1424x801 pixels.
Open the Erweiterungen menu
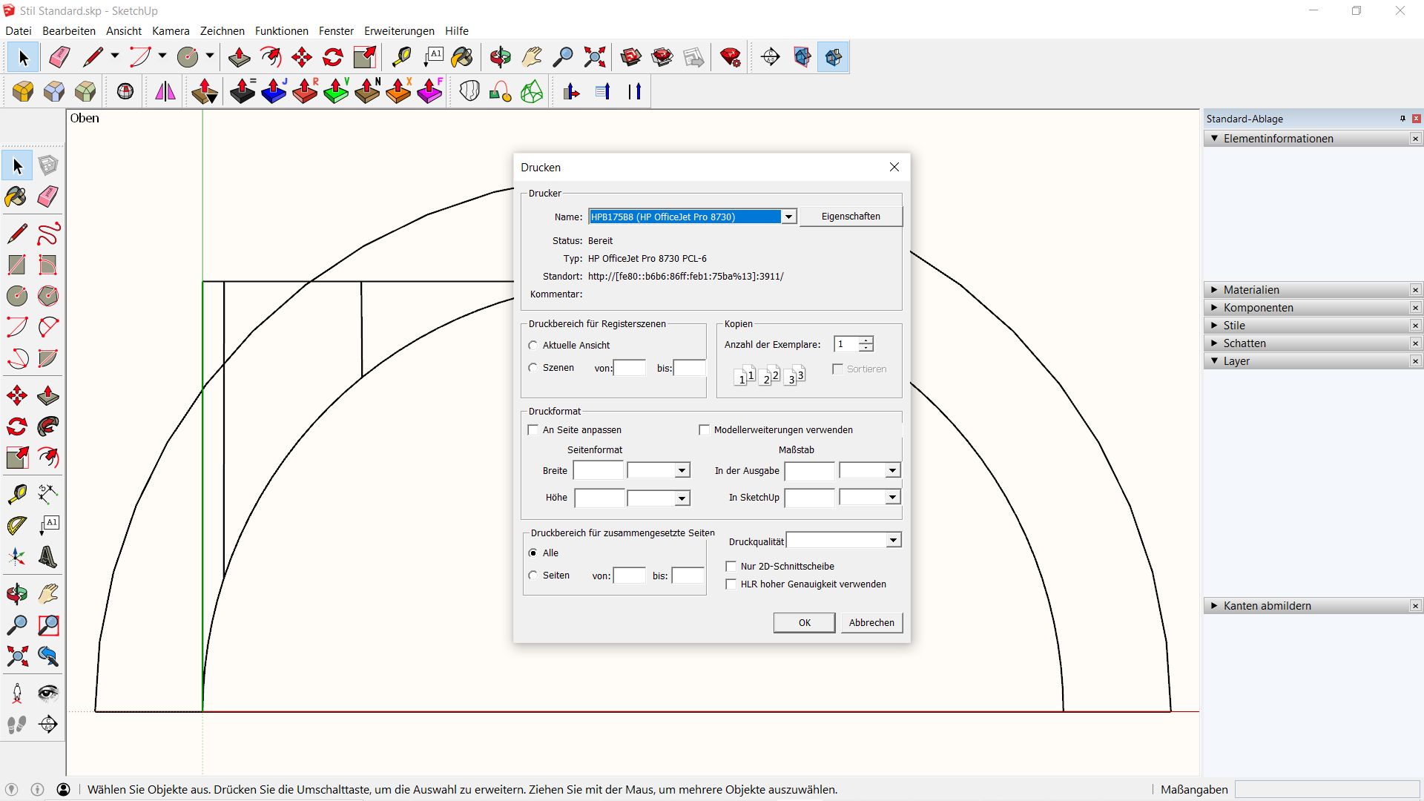399,31
